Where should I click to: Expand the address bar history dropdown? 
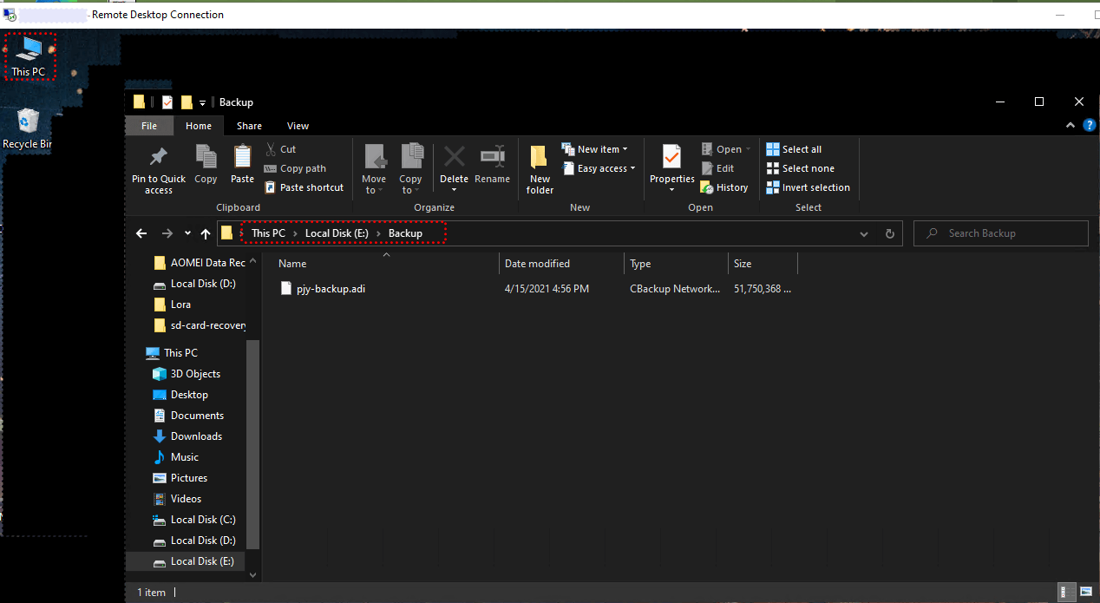pyautogui.click(x=864, y=233)
